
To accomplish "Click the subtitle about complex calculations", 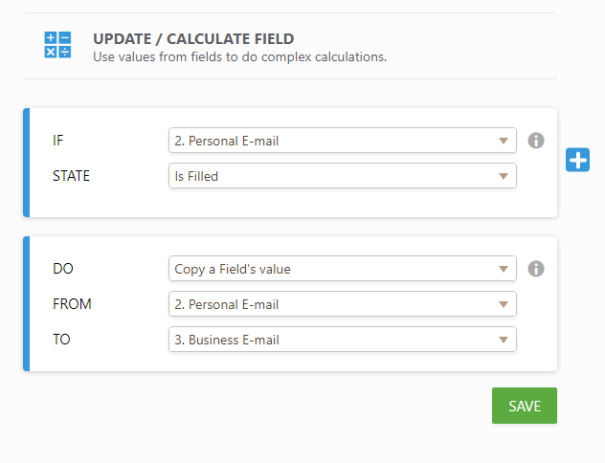I will [239, 56].
